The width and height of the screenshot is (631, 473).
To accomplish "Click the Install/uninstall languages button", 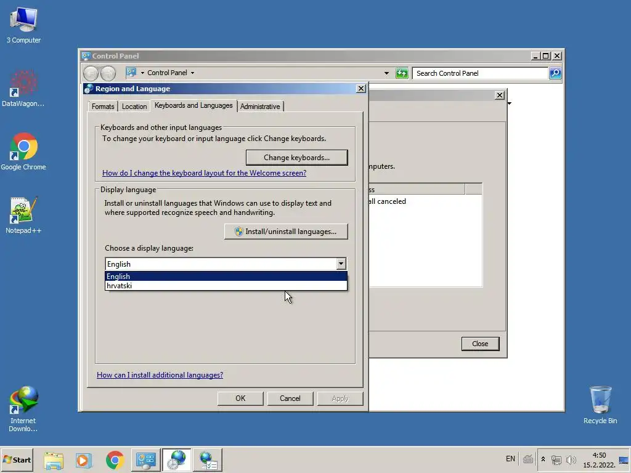I will [286, 232].
